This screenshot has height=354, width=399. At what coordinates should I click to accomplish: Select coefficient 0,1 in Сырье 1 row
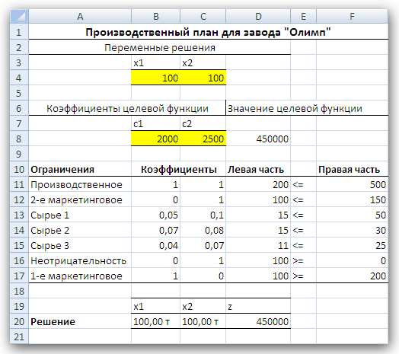click(x=203, y=215)
